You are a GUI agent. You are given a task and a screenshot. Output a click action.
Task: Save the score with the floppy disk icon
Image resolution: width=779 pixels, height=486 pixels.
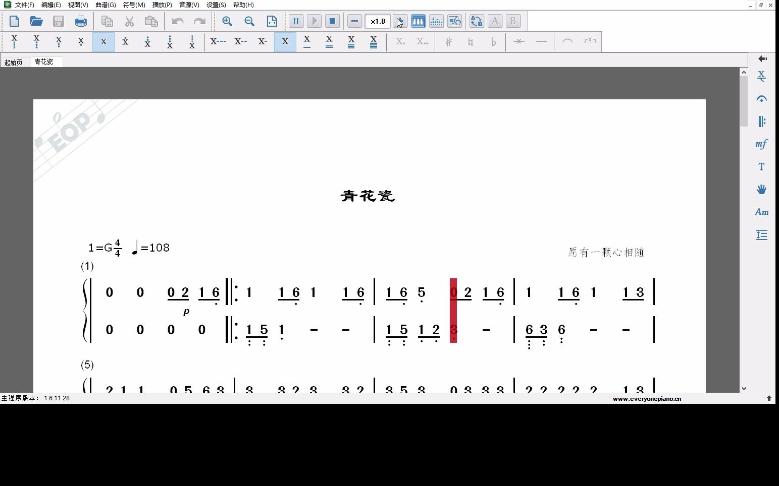coord(59,21)
